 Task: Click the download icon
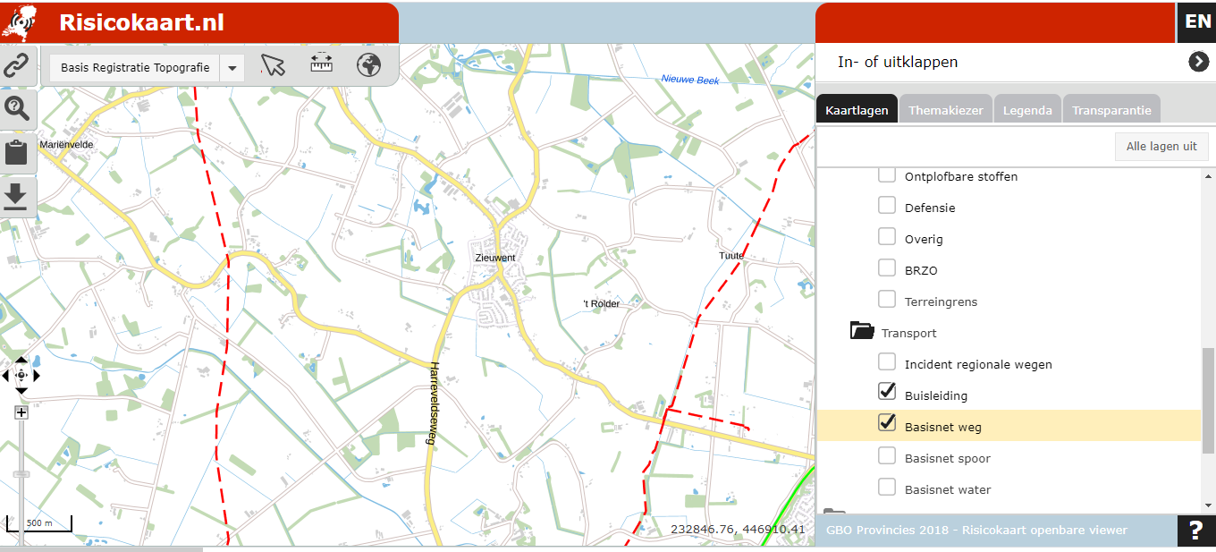pyautogui.click(x=17, y=195)
